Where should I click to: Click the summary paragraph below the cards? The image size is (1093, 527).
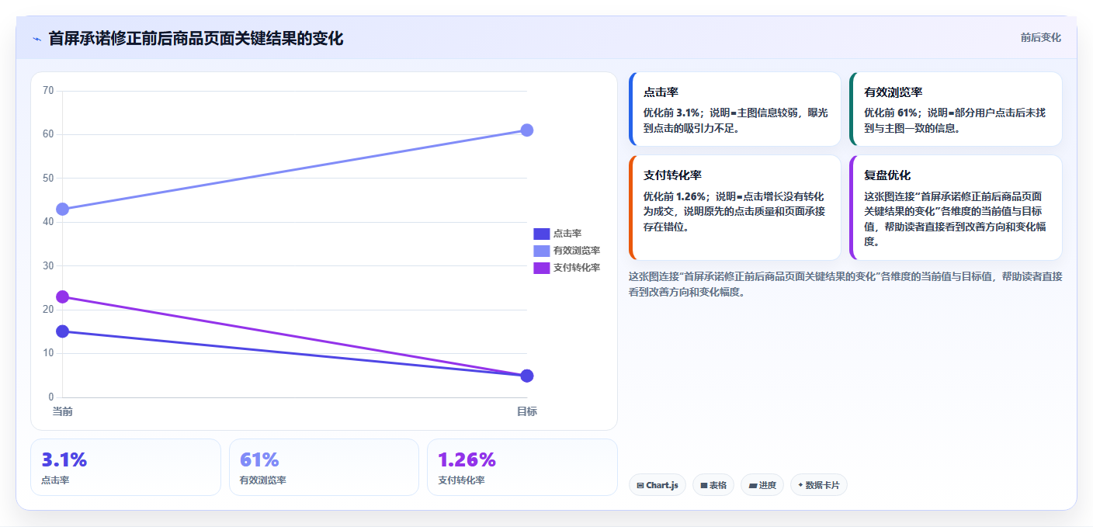[845, 284]
